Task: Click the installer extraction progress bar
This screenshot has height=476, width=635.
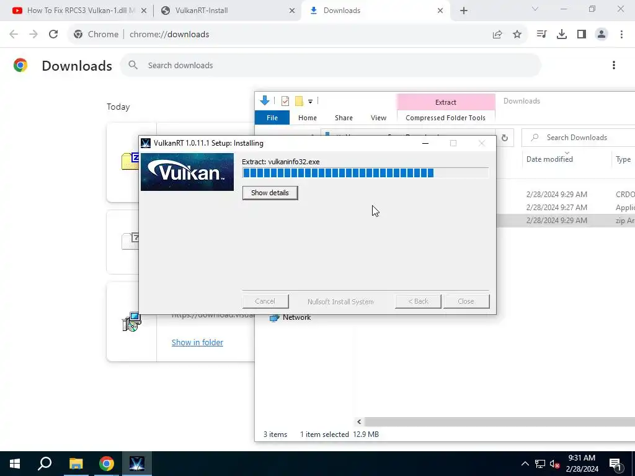Action: coord(365,173)
